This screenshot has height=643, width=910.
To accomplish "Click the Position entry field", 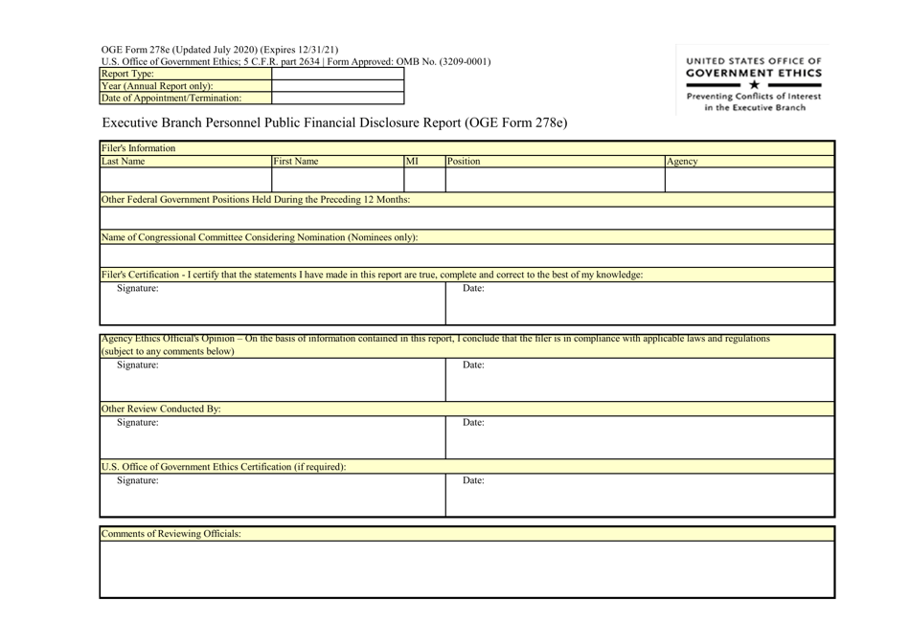I will coord(551,178).
